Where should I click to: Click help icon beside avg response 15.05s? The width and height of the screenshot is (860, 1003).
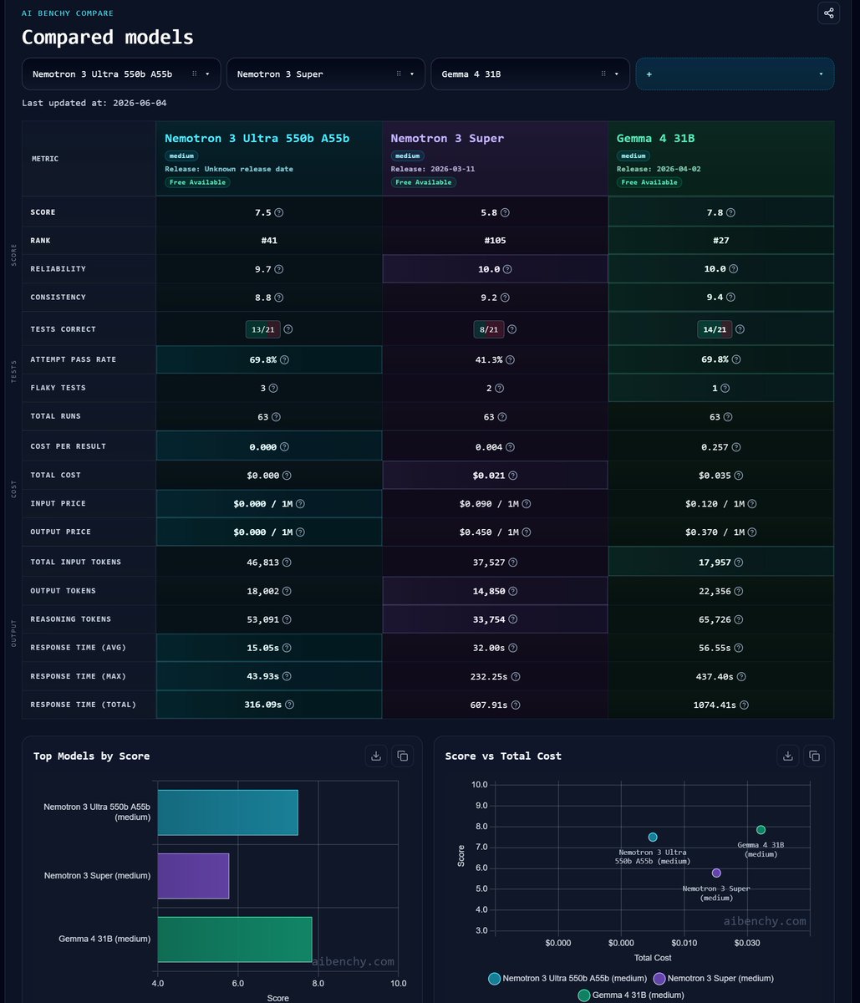point(287,648)
